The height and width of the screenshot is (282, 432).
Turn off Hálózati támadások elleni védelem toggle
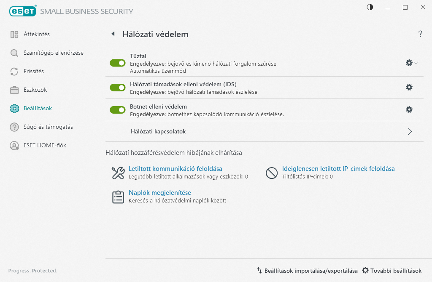pyautogui.click(x=118, y=88)
